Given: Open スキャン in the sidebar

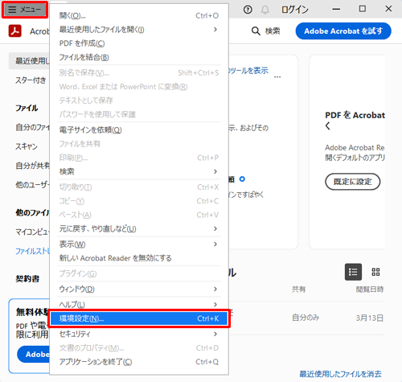Looking at the screenshot, I should tap(27, 146).
